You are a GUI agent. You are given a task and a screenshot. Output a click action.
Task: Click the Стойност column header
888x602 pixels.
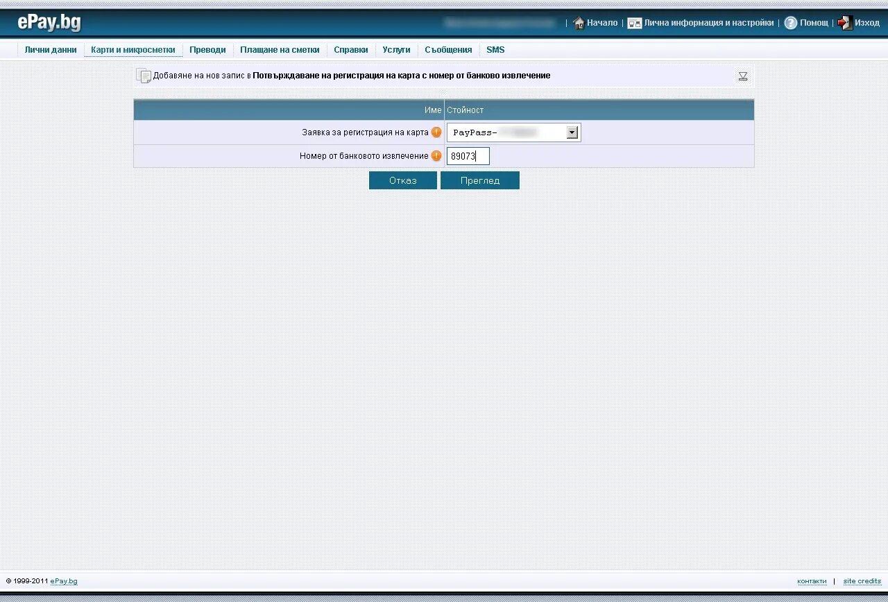(466, 110)
